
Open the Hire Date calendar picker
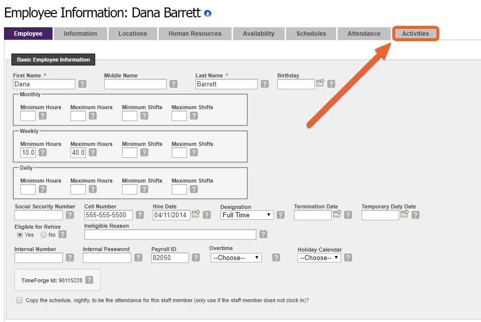coord(195,214)
